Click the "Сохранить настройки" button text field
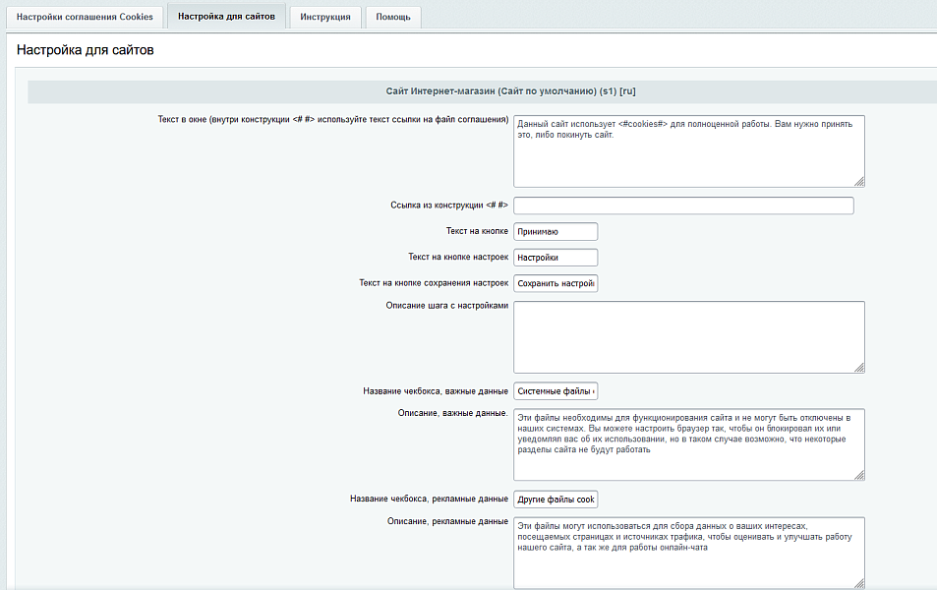 pos(556,282)
